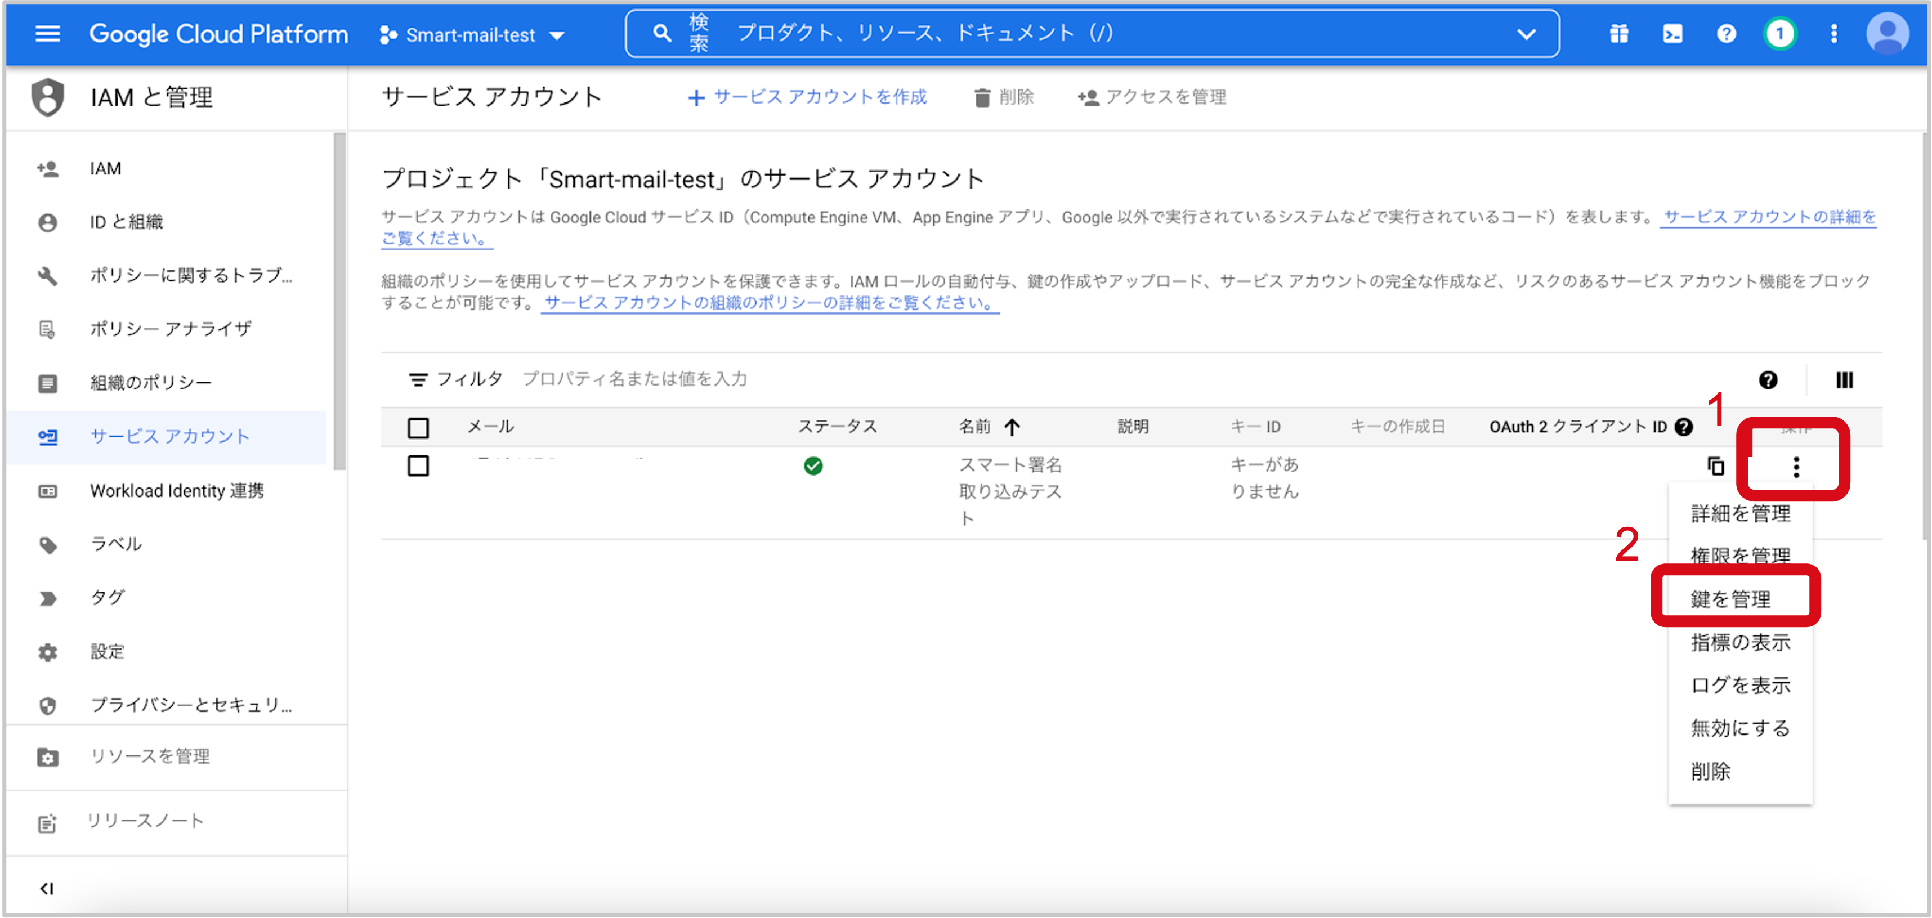Screen dimensions: 1932x918
Task: Click the 名前 sort arrow
Action: click(x=1012, y=428)
